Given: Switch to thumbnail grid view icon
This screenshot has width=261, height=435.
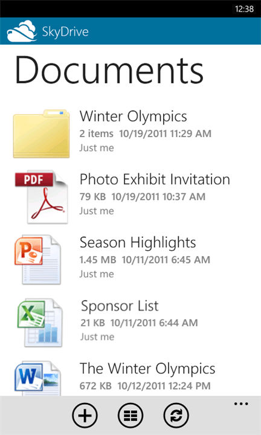Looking at the screenshot, I should [x=130, y=416].
